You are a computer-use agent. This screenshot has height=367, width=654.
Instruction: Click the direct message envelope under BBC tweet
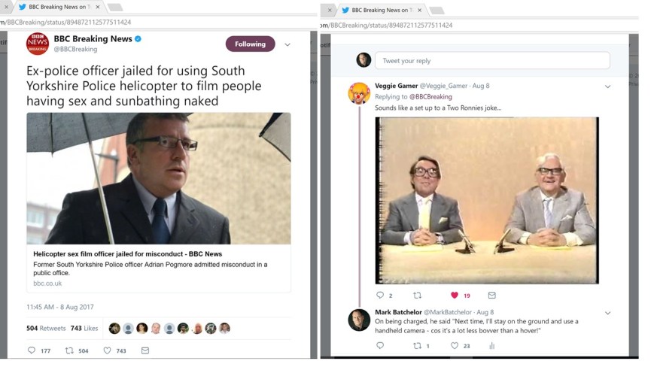coord(145,350)
